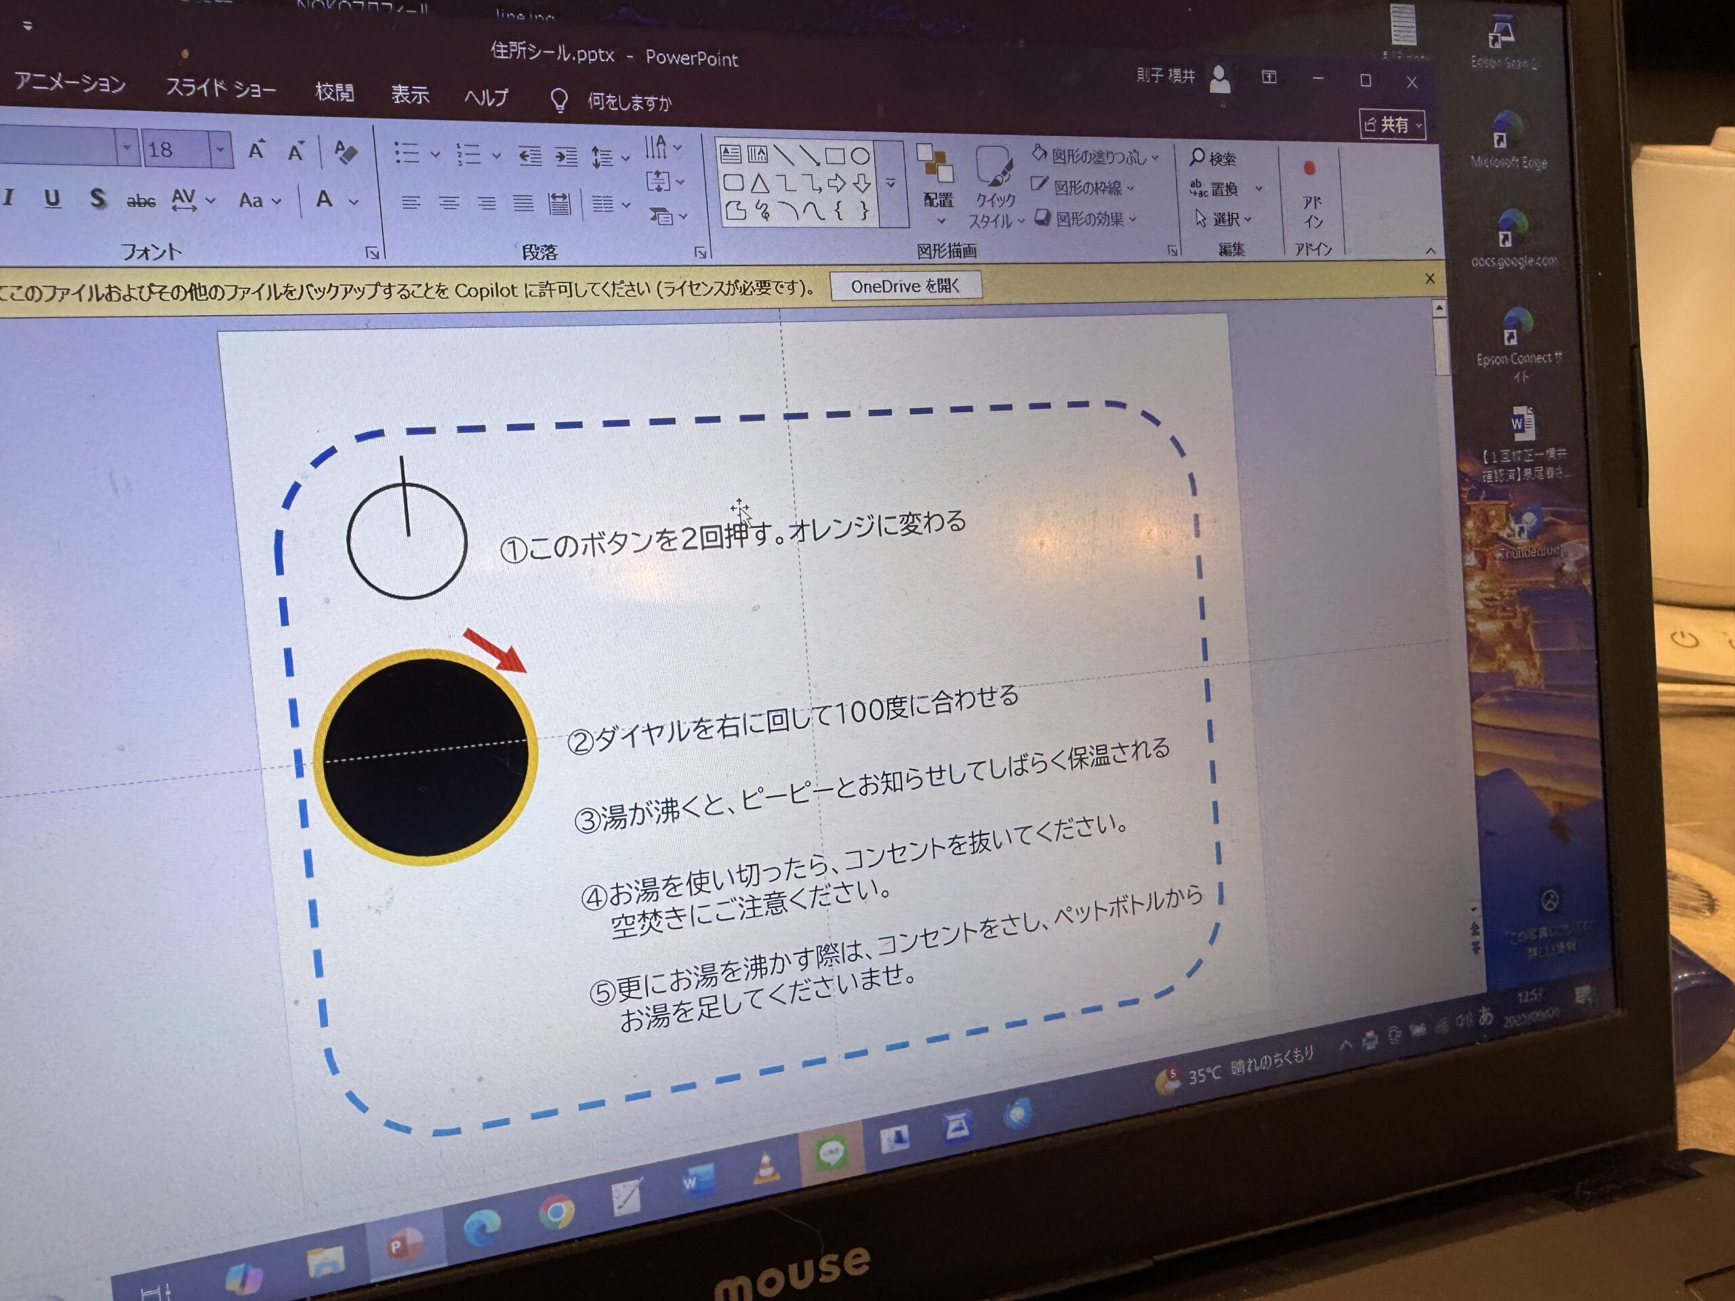Click the 共有 share button
Viewport: 1735px width, 1301px height.
point(1392,125)
